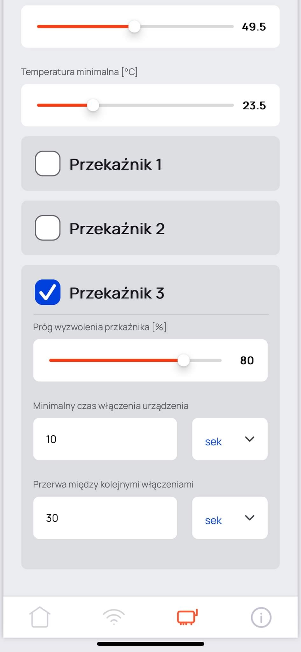The image size is (301, 652).
Task: Open the Home tab icon
Action: coord(40,617)
